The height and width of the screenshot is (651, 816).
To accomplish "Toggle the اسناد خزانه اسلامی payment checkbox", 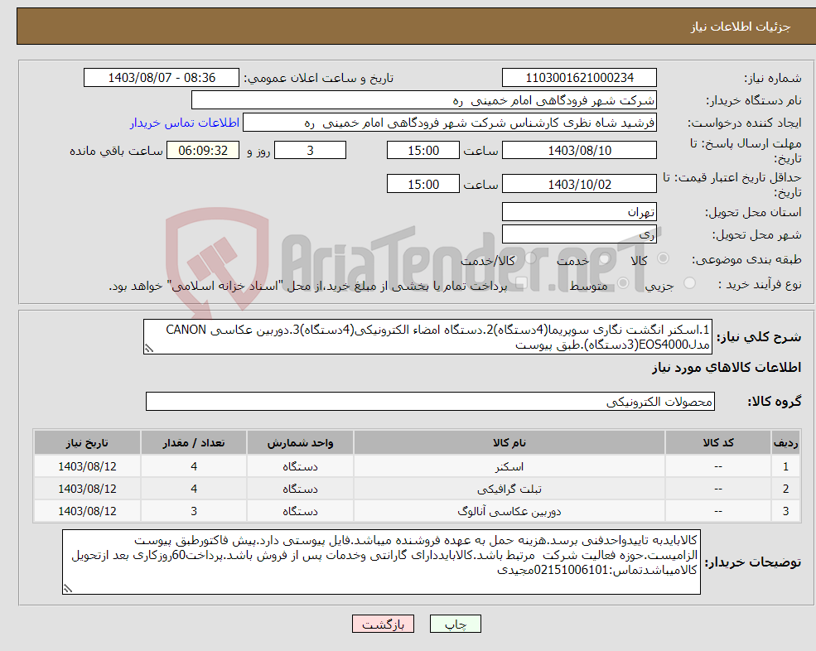I will [x=521, y=283].
